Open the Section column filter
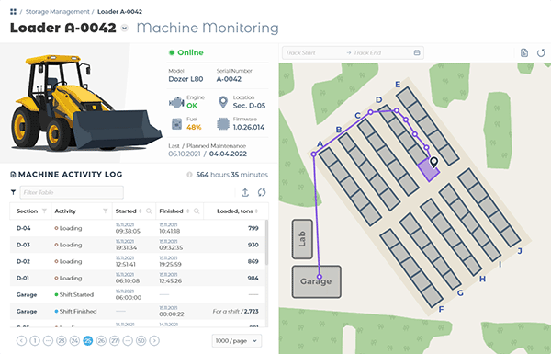551x354 pixels. [x=44, y=211]
